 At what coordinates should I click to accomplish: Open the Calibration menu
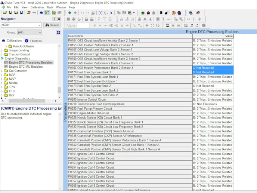(x=37, y=7)
